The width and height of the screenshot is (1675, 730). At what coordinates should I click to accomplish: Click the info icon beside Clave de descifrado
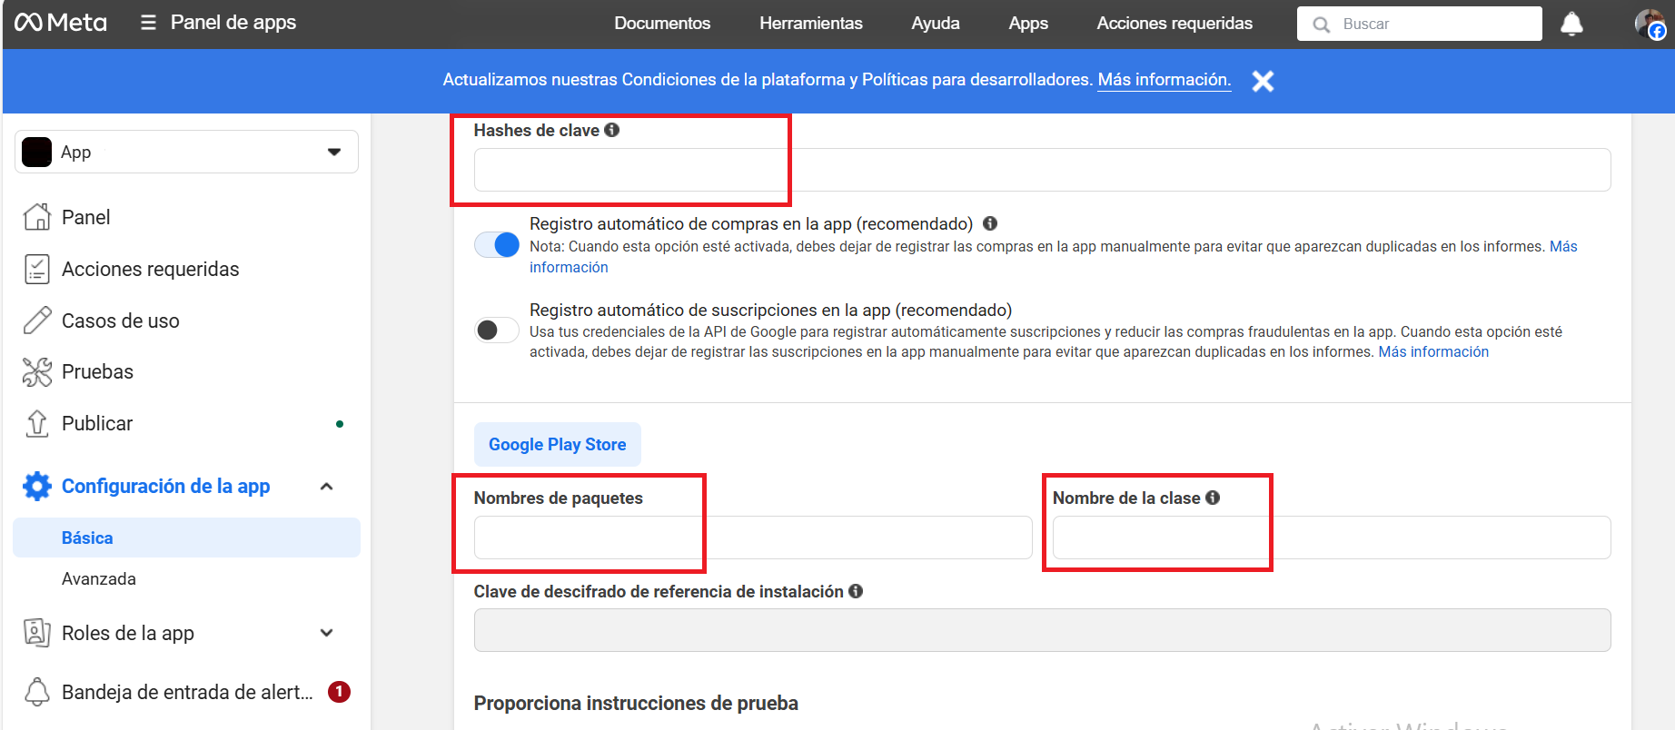pyautogui.click(x=856, y=591)
